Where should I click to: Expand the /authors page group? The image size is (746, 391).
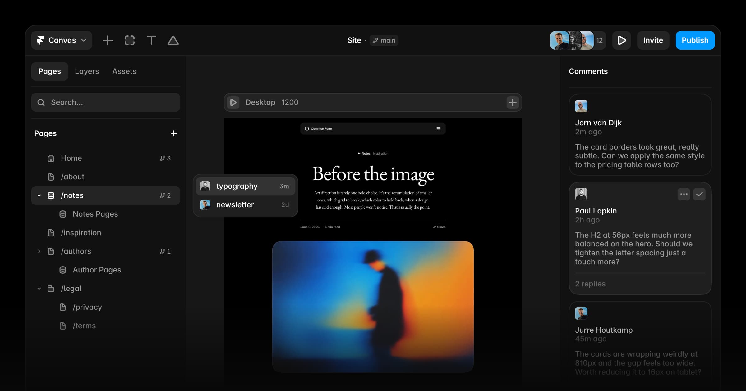tap(39, 251)
